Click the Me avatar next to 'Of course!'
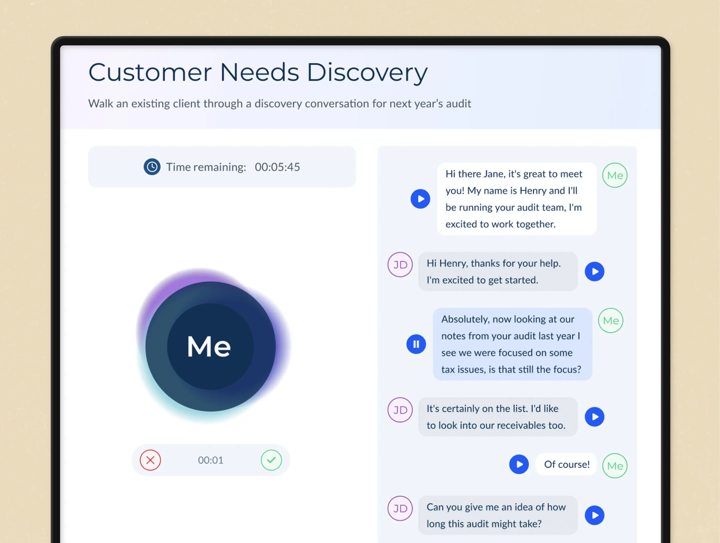 coord(615,465)
